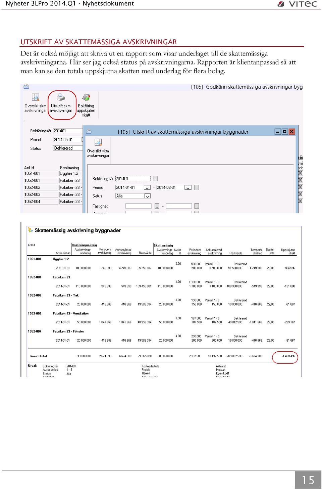
Task: Select the Anl.Id cell 1051-001 in grid
Action: pos(41,173)
